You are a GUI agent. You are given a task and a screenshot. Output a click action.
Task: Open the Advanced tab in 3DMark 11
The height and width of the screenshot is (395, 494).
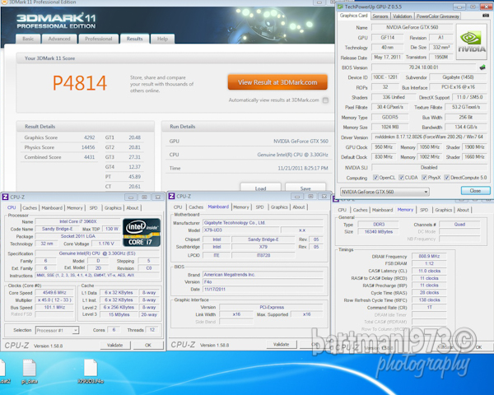(58, 39)
